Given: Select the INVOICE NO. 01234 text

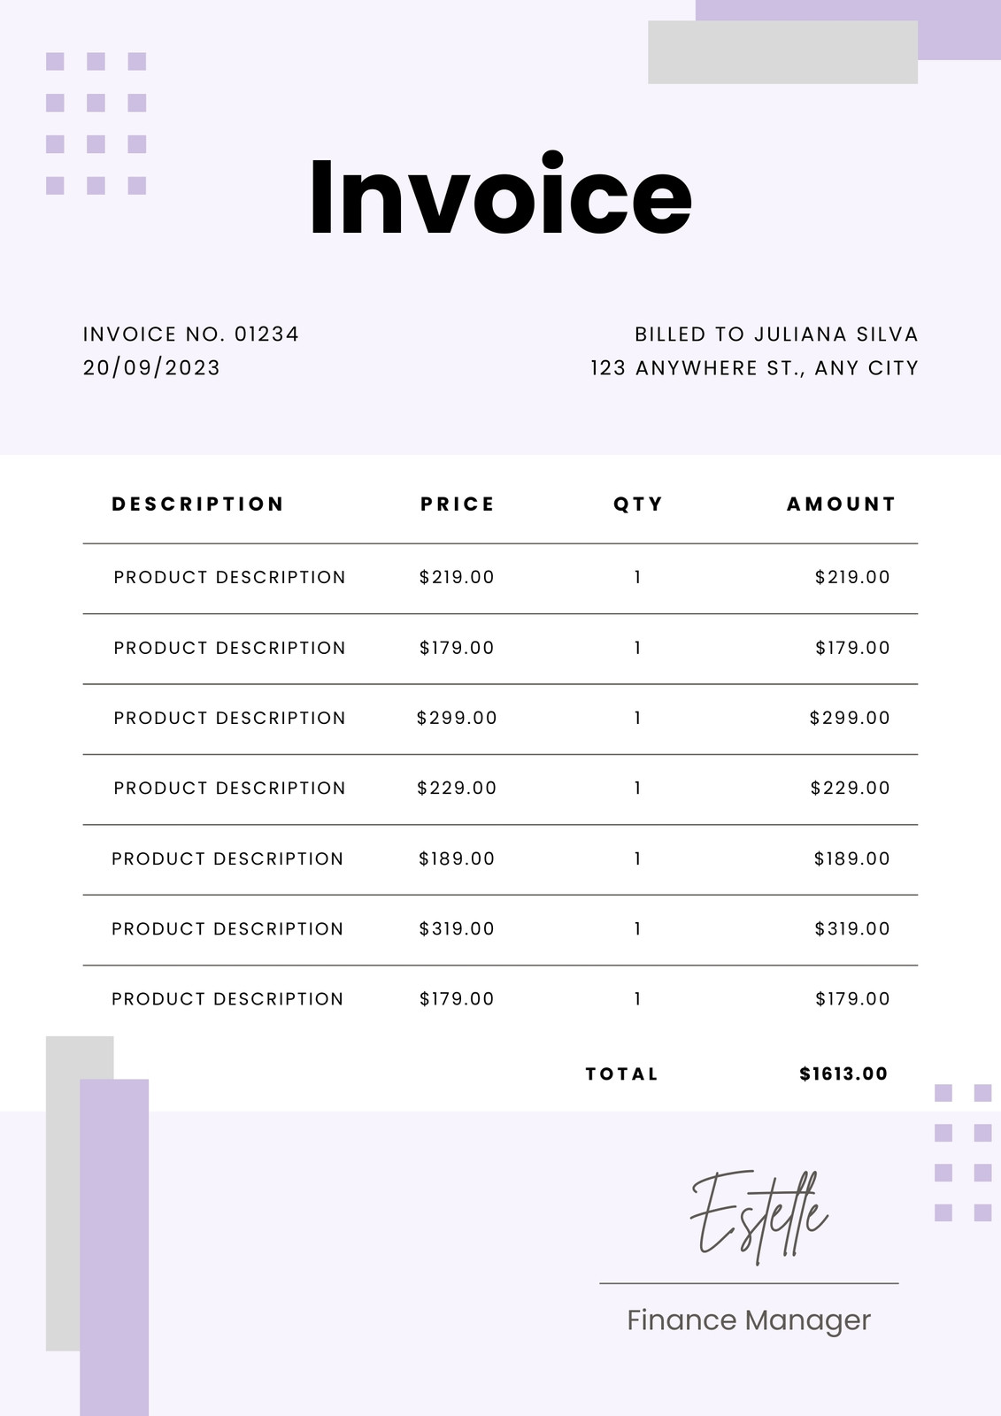Looking at the screenshot, I should pyautogui.click(x=191, y=335).
